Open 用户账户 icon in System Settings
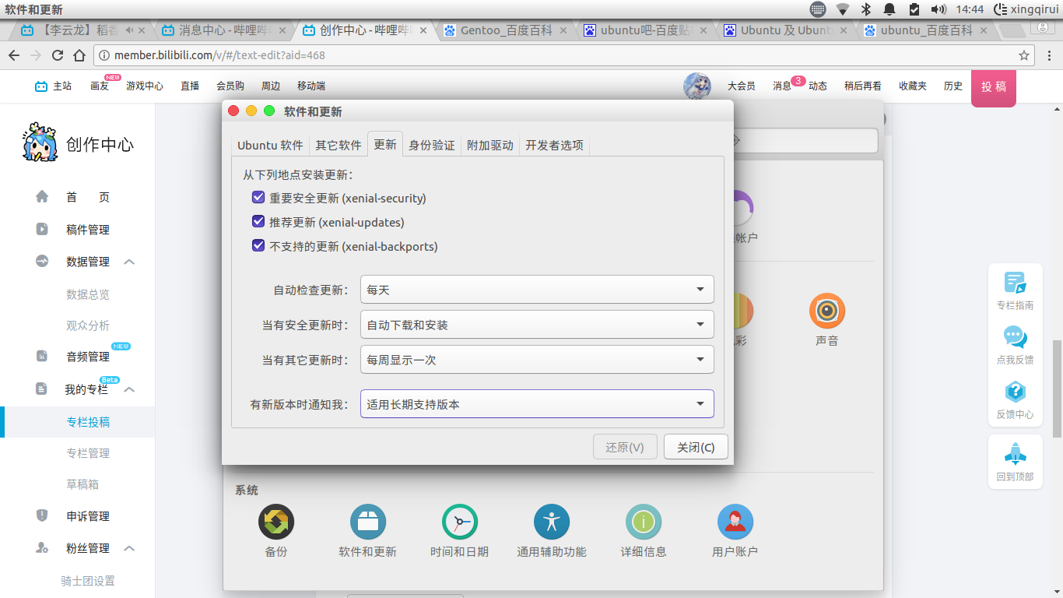Viewport: 1063px width, 598px height. (735, 522)
